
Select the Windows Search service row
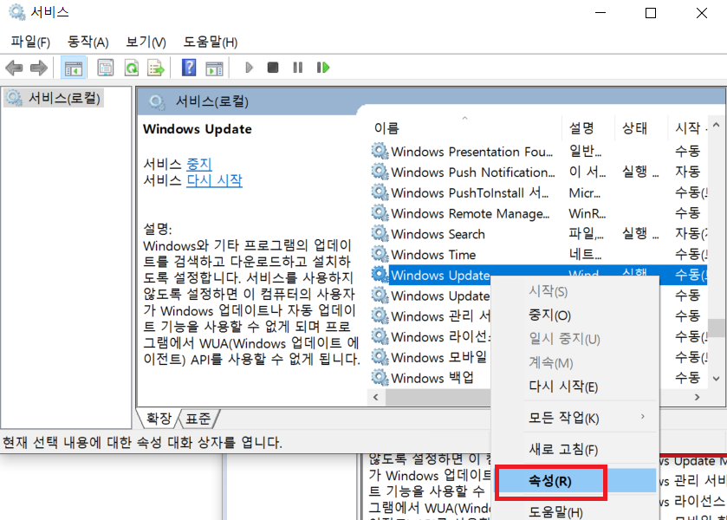coord(539,233)
